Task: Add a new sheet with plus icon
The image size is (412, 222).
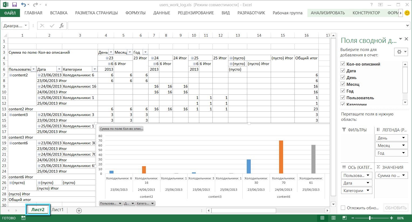Action: [x=79, y=211]
